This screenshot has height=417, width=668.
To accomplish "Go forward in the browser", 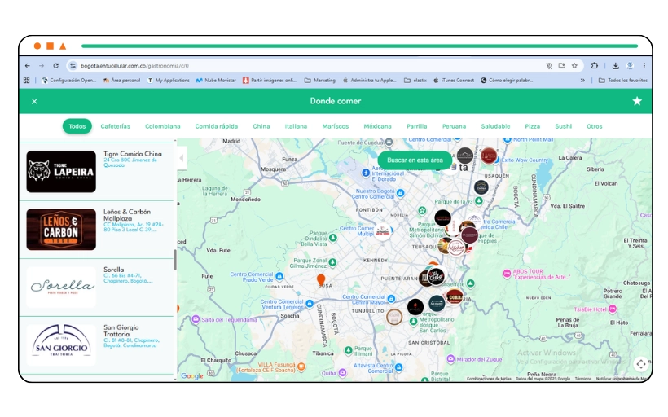I will click(x=42, y=66).
